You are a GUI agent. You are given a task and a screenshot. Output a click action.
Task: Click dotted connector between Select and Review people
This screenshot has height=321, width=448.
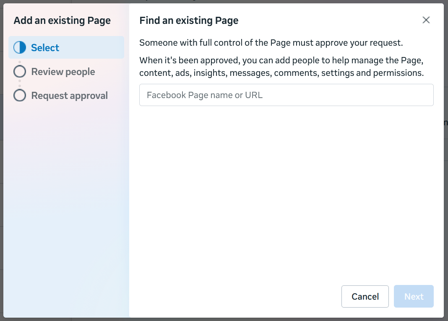pyautogui.click(x=20, y=62)
